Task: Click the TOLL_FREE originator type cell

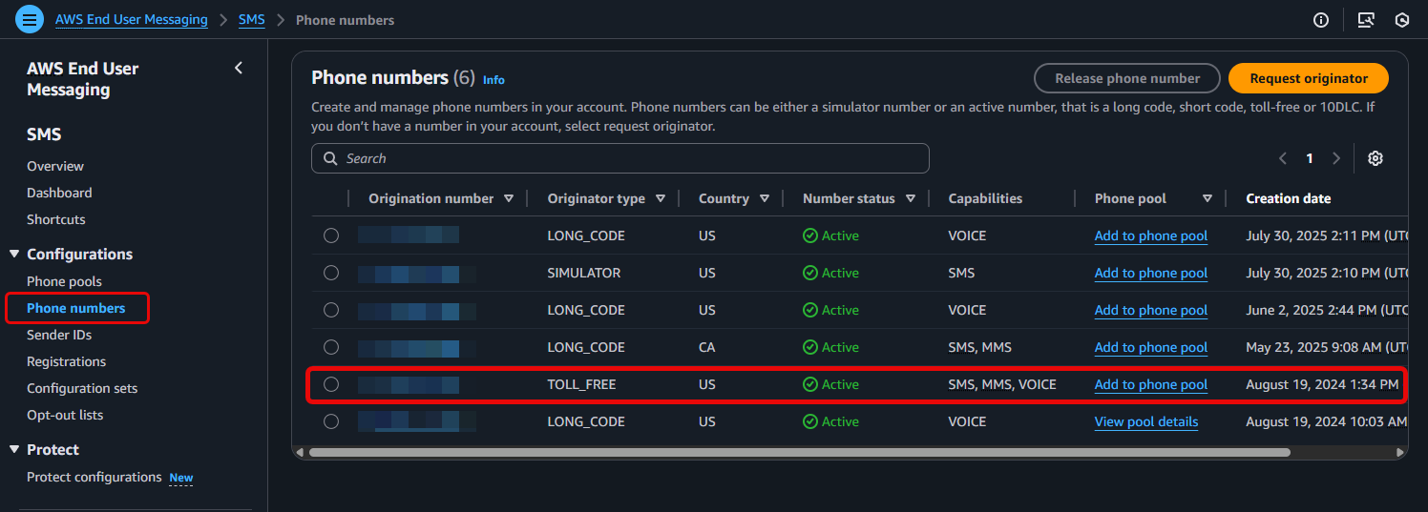Action: pos(581,384)
